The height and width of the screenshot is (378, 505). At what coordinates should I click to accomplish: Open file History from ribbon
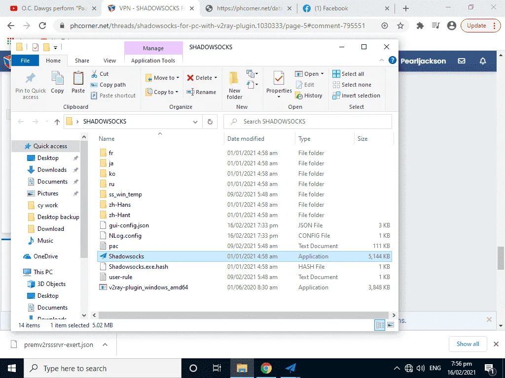(x=309, y=95)
